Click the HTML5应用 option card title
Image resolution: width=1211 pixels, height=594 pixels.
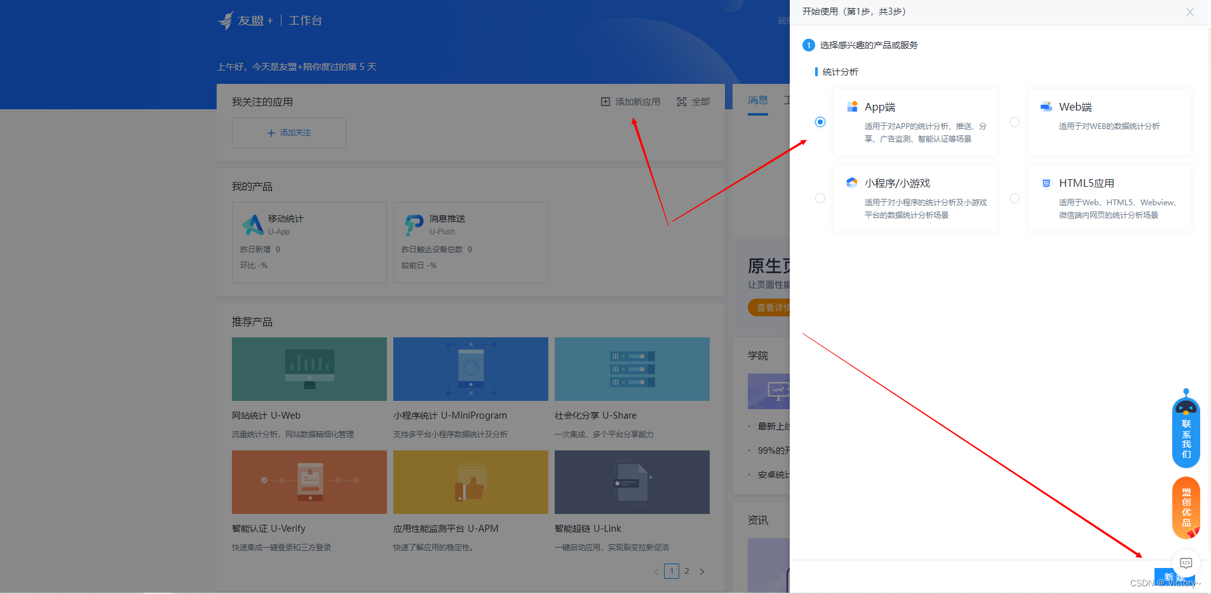(x=1086, y=183)
